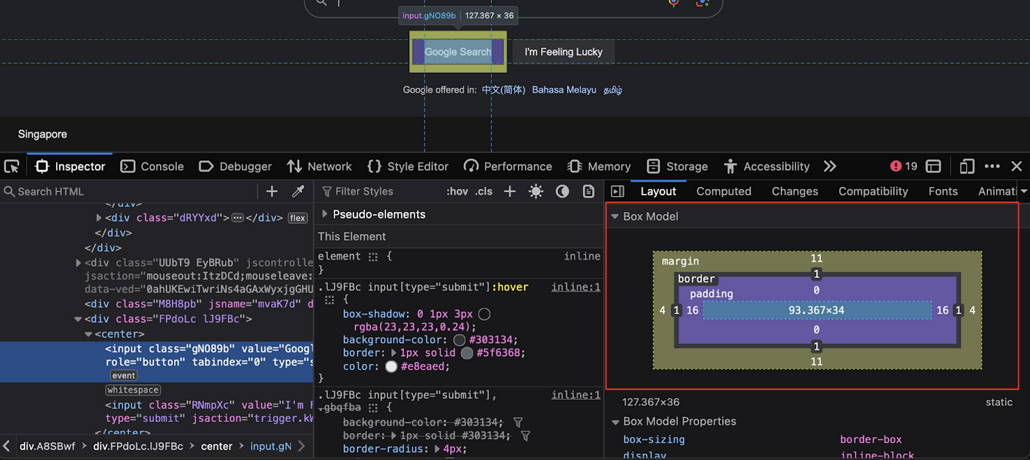The width and height of the screenshot is (1030, 460).
Task: Select the Layout tab
Action: [658, 191]
